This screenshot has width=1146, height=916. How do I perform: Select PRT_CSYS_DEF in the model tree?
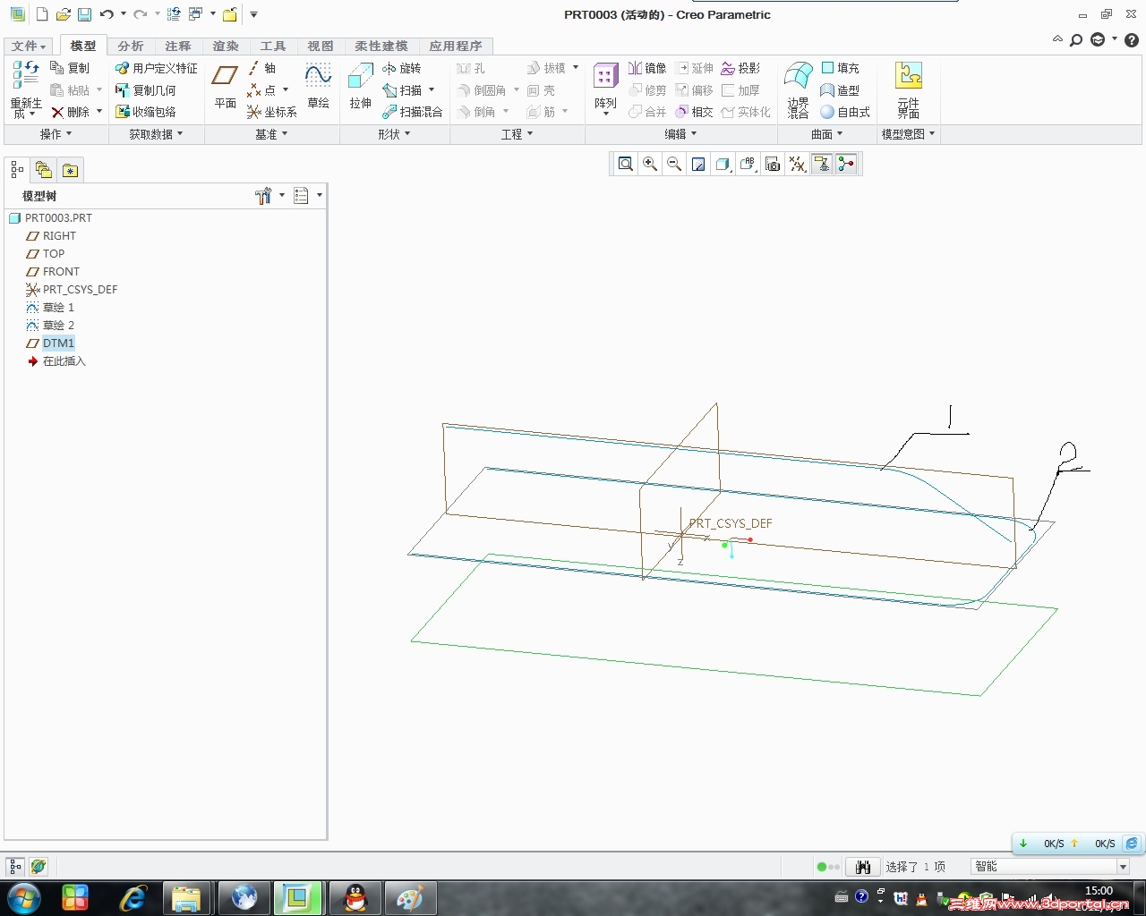(x=72, y=290)
